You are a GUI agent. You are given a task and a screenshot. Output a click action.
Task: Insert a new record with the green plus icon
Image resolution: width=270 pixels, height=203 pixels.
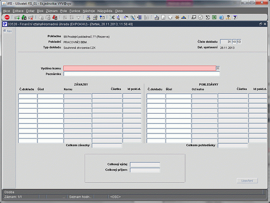pos(17,17)
